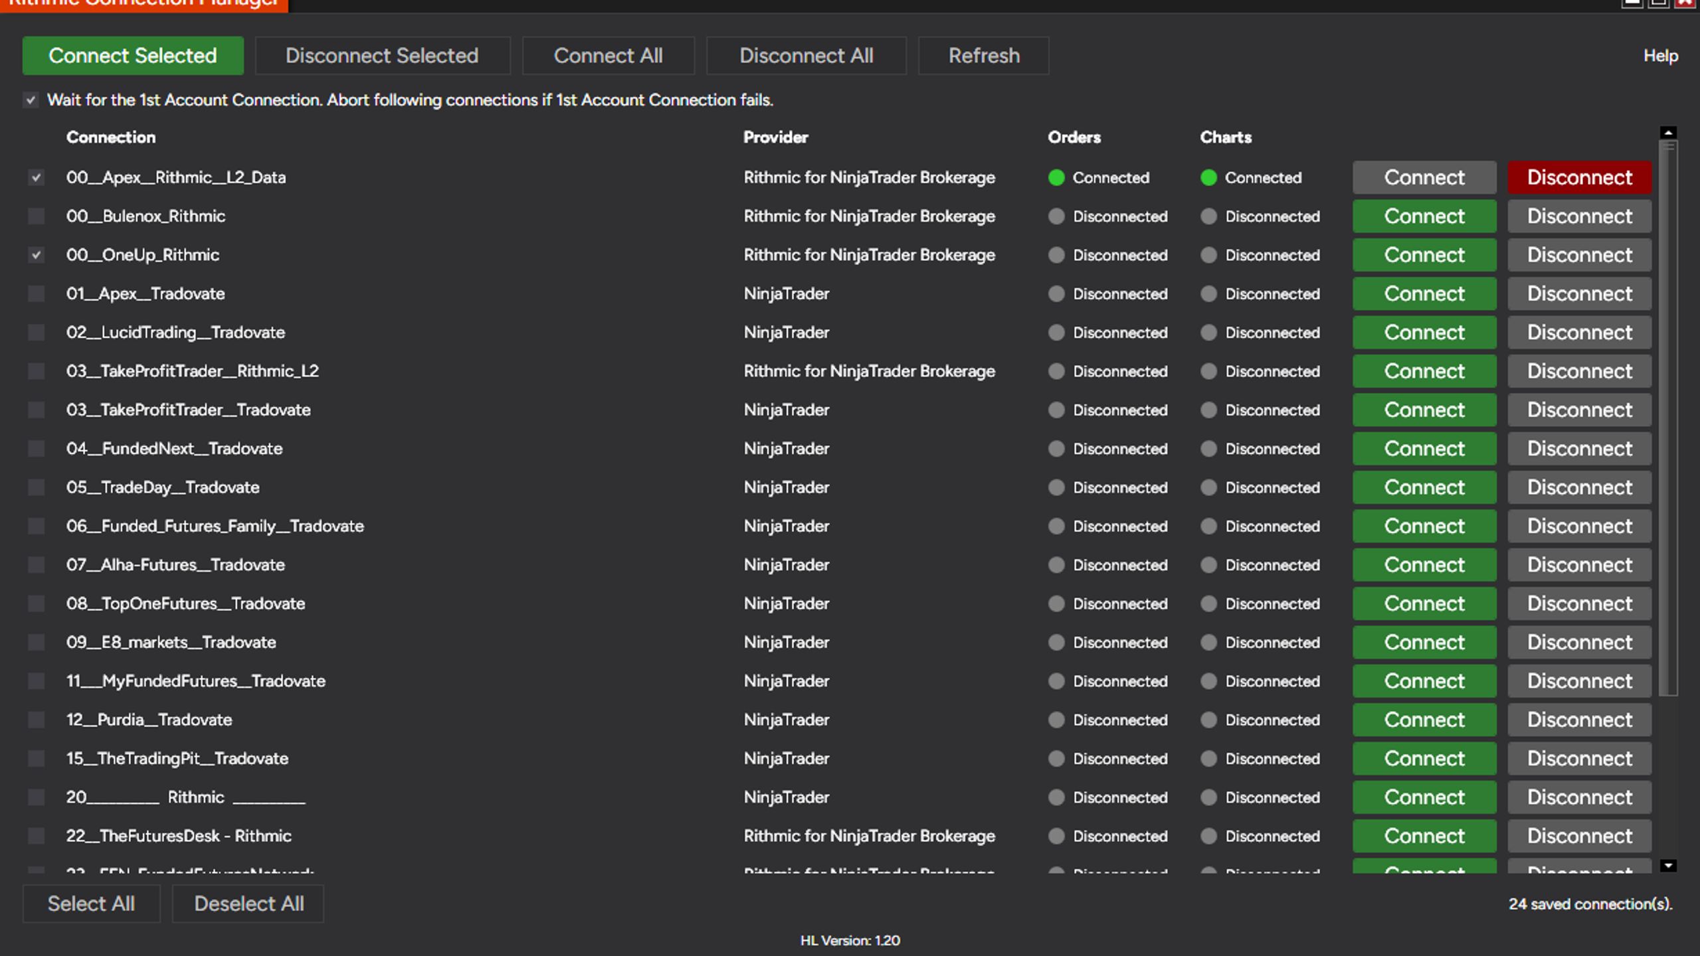The width and height of the screenshot is (1700, 956).
Task: Click the Connect Selected button
Action: click(x=133, y=56)
